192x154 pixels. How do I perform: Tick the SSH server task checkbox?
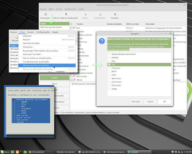(109, 85)
